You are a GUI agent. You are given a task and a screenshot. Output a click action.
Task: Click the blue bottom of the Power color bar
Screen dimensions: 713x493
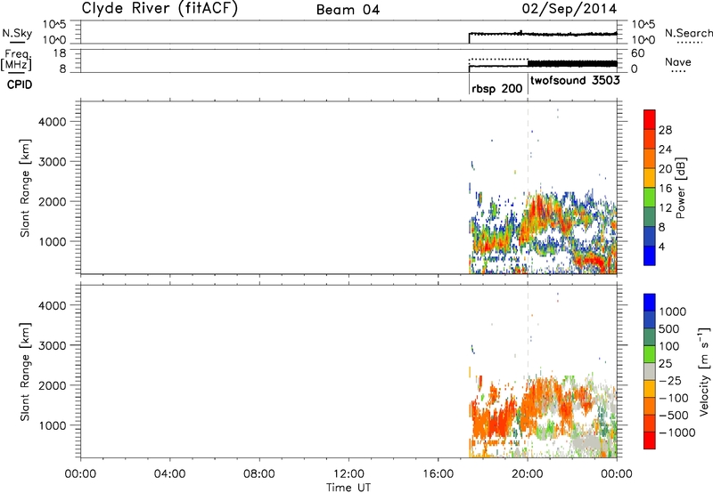point(650,255)
